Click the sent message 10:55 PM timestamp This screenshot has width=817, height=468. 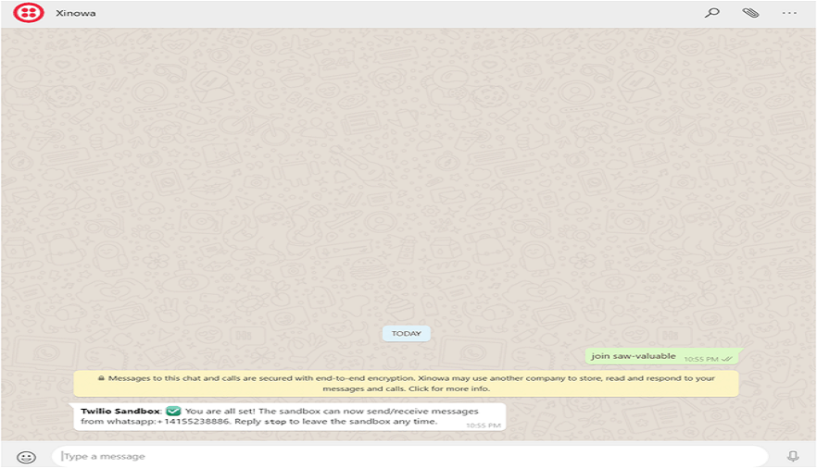click(700, 359)
